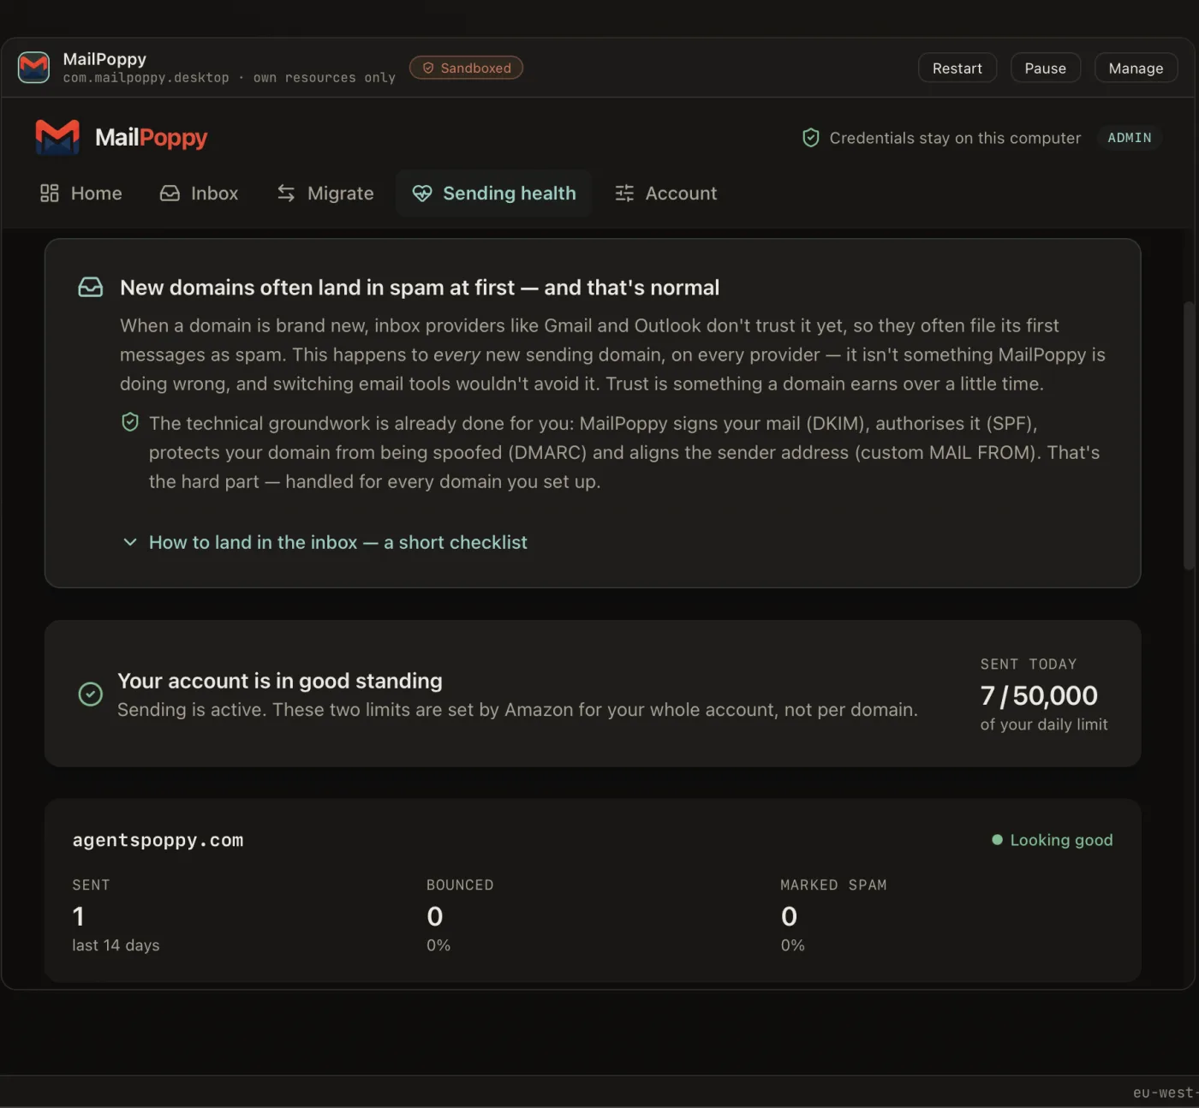Click the Credentials stay on this computer text
This screenshot has width=1199, height=1108.
pos(955,138)
